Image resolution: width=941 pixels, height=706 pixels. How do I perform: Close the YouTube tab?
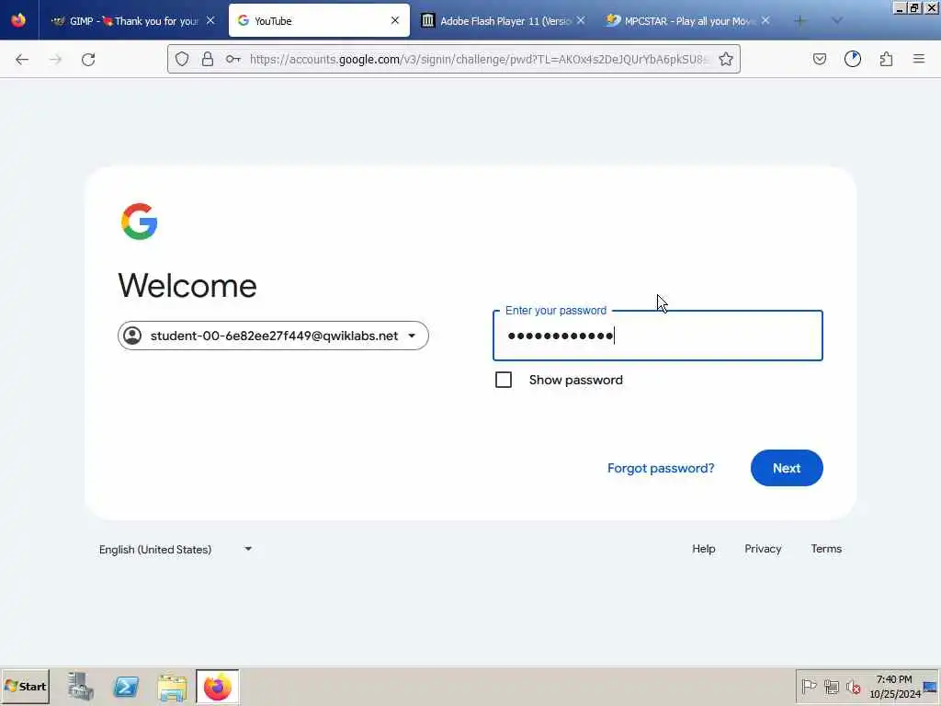pos(395,20)
